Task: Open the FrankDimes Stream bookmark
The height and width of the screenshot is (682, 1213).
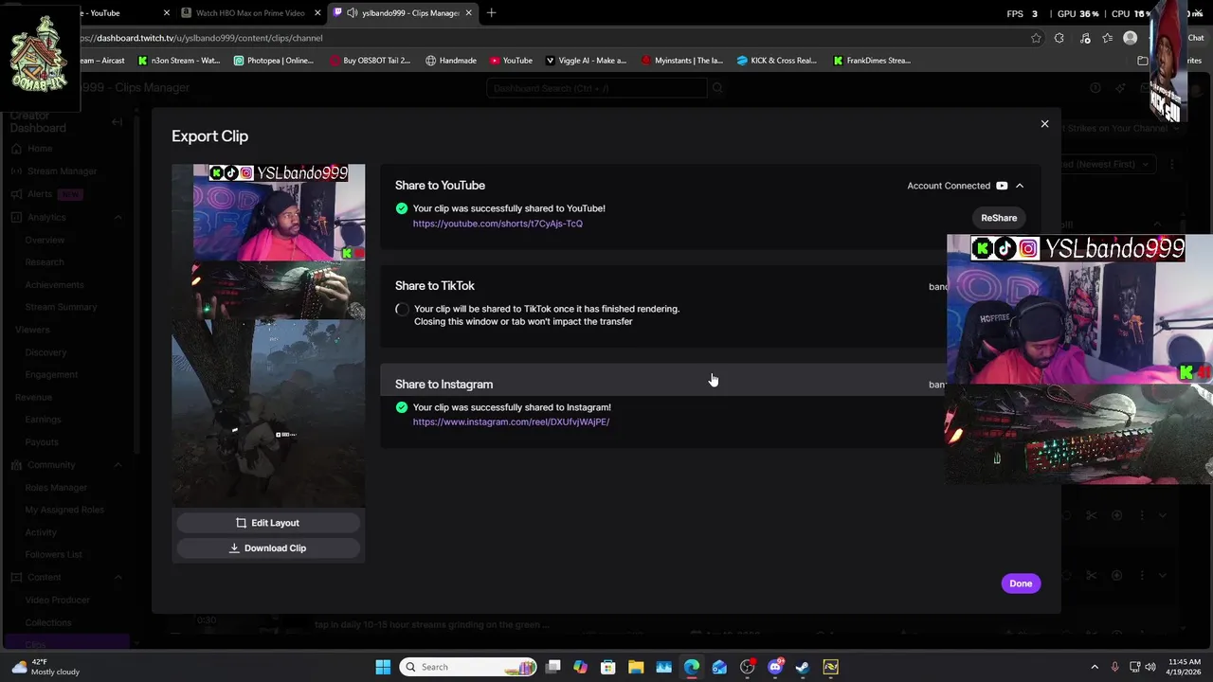Action: pyautogui.click(x=872, y=61)
